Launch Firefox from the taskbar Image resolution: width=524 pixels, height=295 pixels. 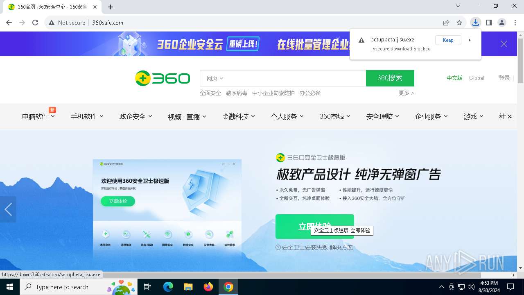click(x=208, y=287)
